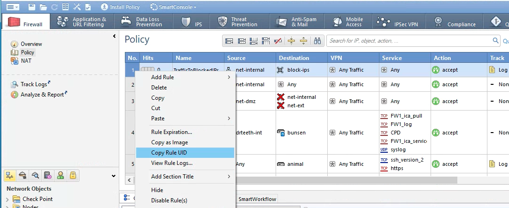Click the delete rule red slash icon
Image resolution: width=509 pixels, height=208 pixels.
[x=278, y=41]
